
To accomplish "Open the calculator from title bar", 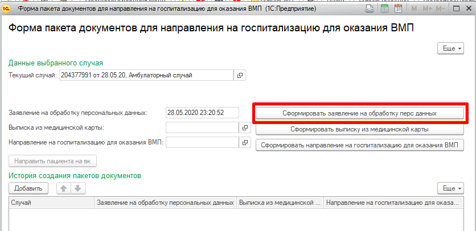I will [385, 9].
